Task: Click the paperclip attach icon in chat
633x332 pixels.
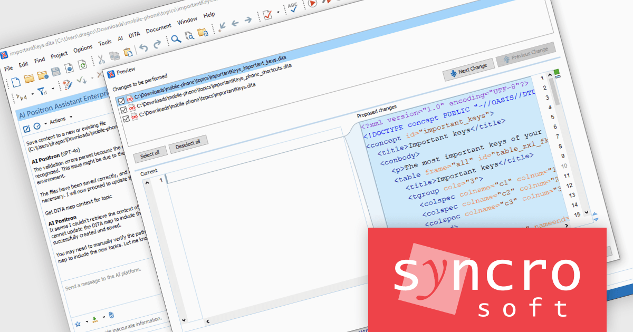Action: [111, 315]
